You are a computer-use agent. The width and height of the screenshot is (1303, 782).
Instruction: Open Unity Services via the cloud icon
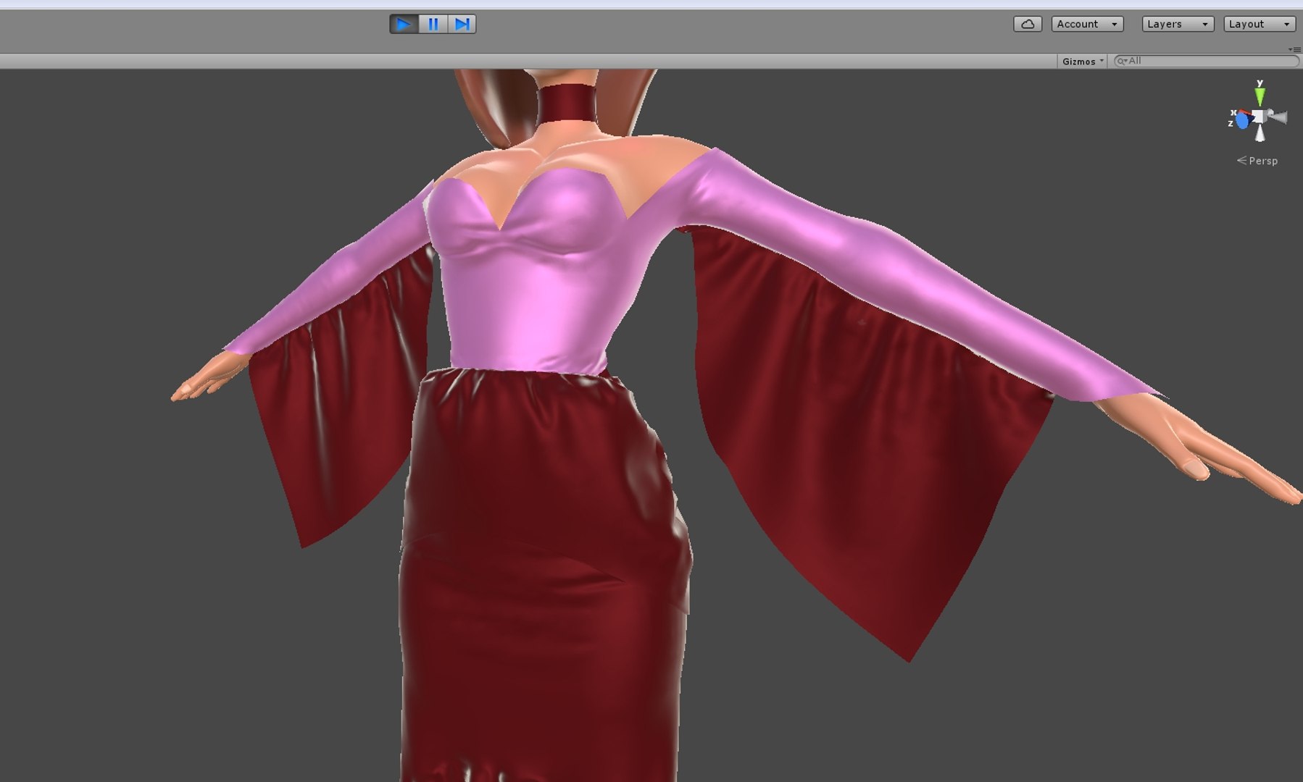[x=1028, y=24]
